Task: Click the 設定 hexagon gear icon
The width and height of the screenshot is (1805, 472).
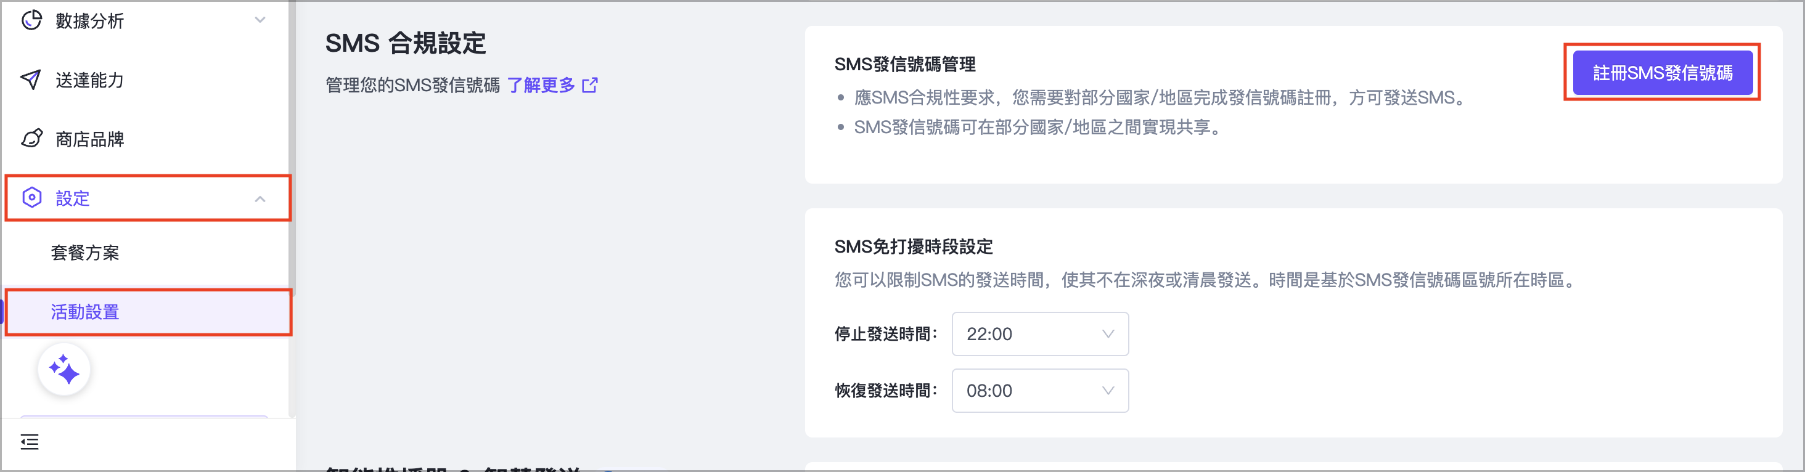Action: click(31, 197)
